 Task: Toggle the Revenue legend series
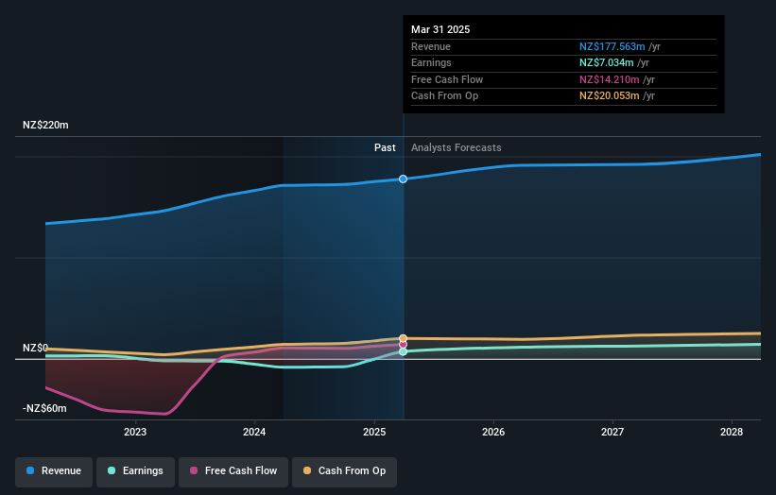[54, 470]
